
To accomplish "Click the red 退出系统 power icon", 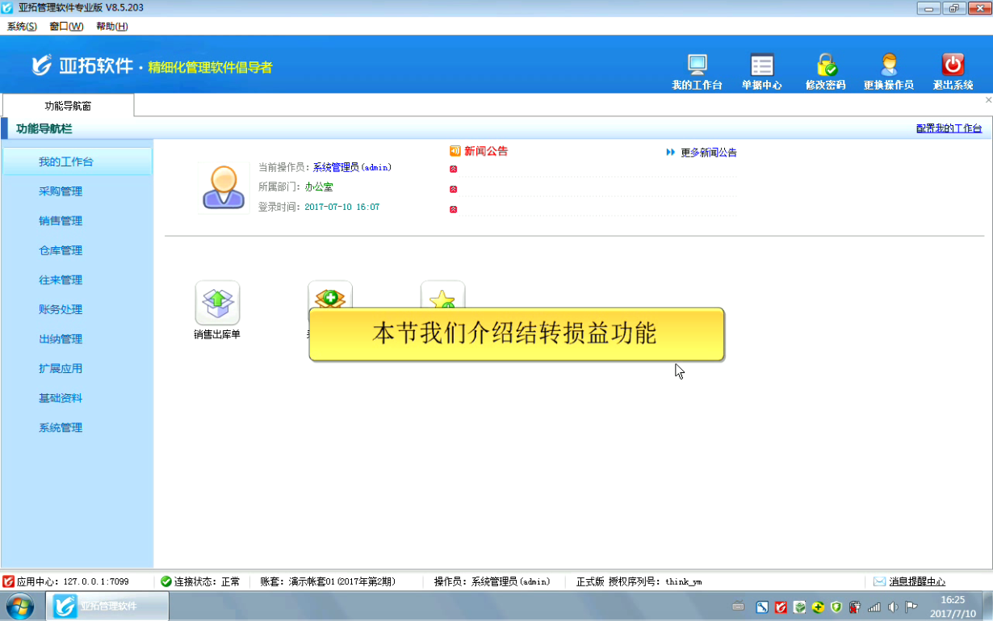I will click(x=953, y=66).
